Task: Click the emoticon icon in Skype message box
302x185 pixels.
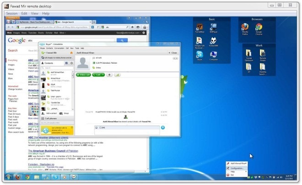Action: click(97, 128)
